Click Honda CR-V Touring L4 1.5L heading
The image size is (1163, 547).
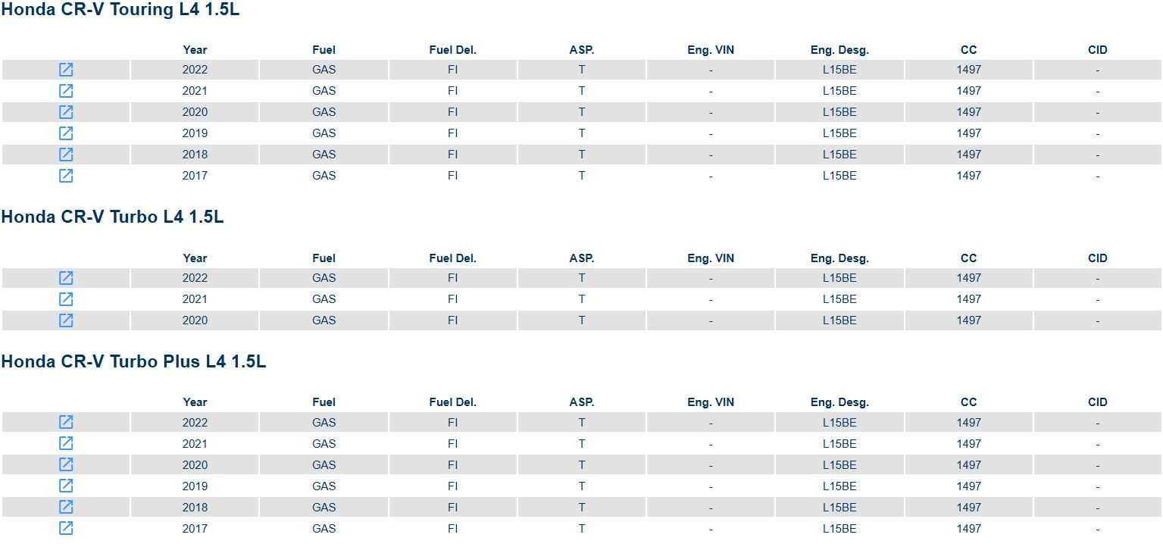tap(120, 10)
